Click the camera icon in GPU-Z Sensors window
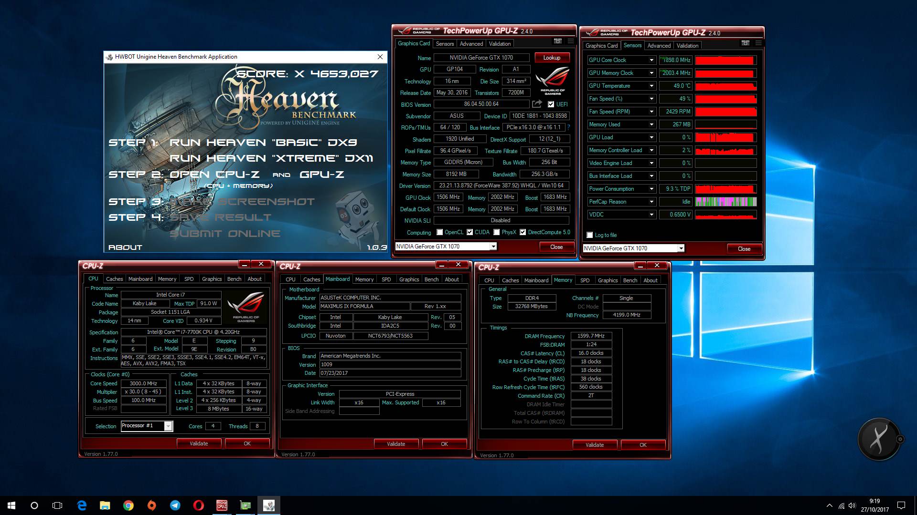The height and width of the screenshot is (515, 917). 745,43
